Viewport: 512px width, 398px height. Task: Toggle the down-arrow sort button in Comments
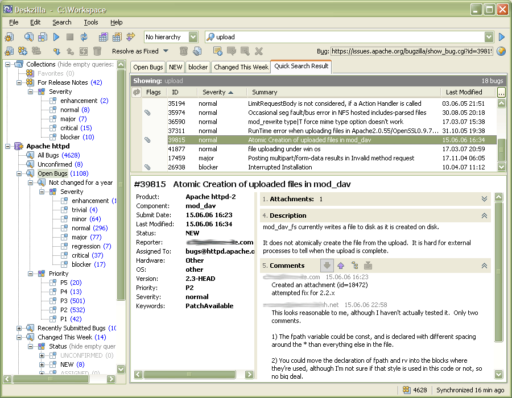click(327, 266)
